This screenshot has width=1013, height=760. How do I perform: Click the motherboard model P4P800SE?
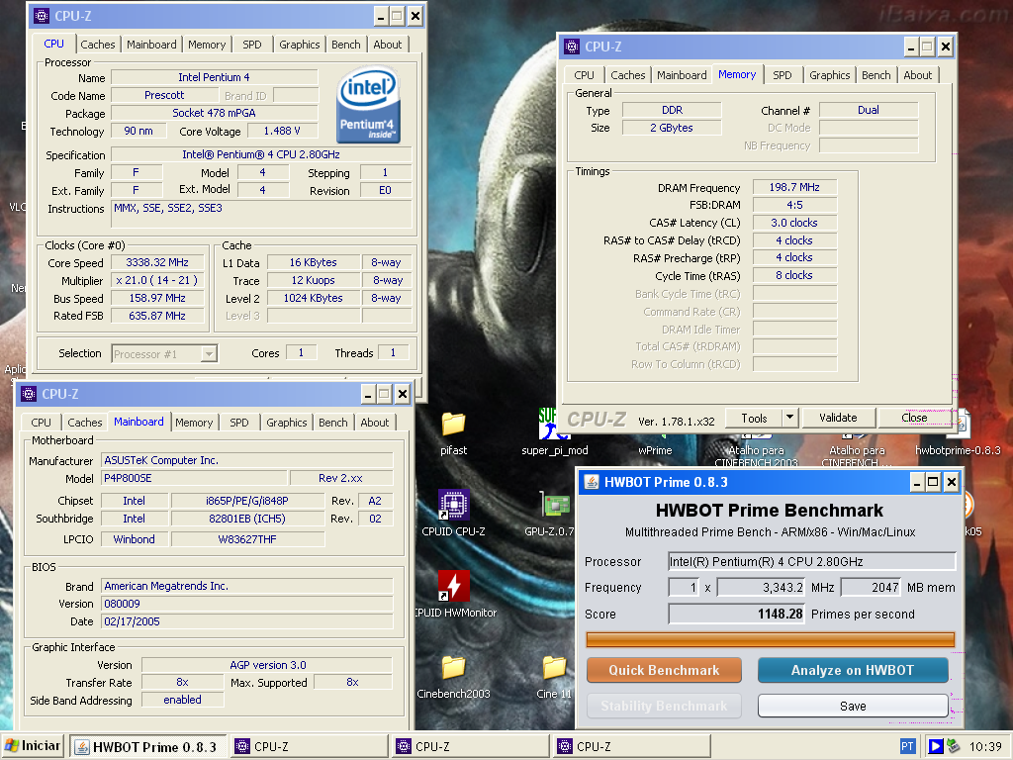point(194,478)
